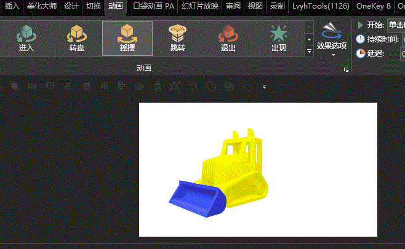
Task: Switch to the 设计 tab
Action: click(x=71, y=6)
